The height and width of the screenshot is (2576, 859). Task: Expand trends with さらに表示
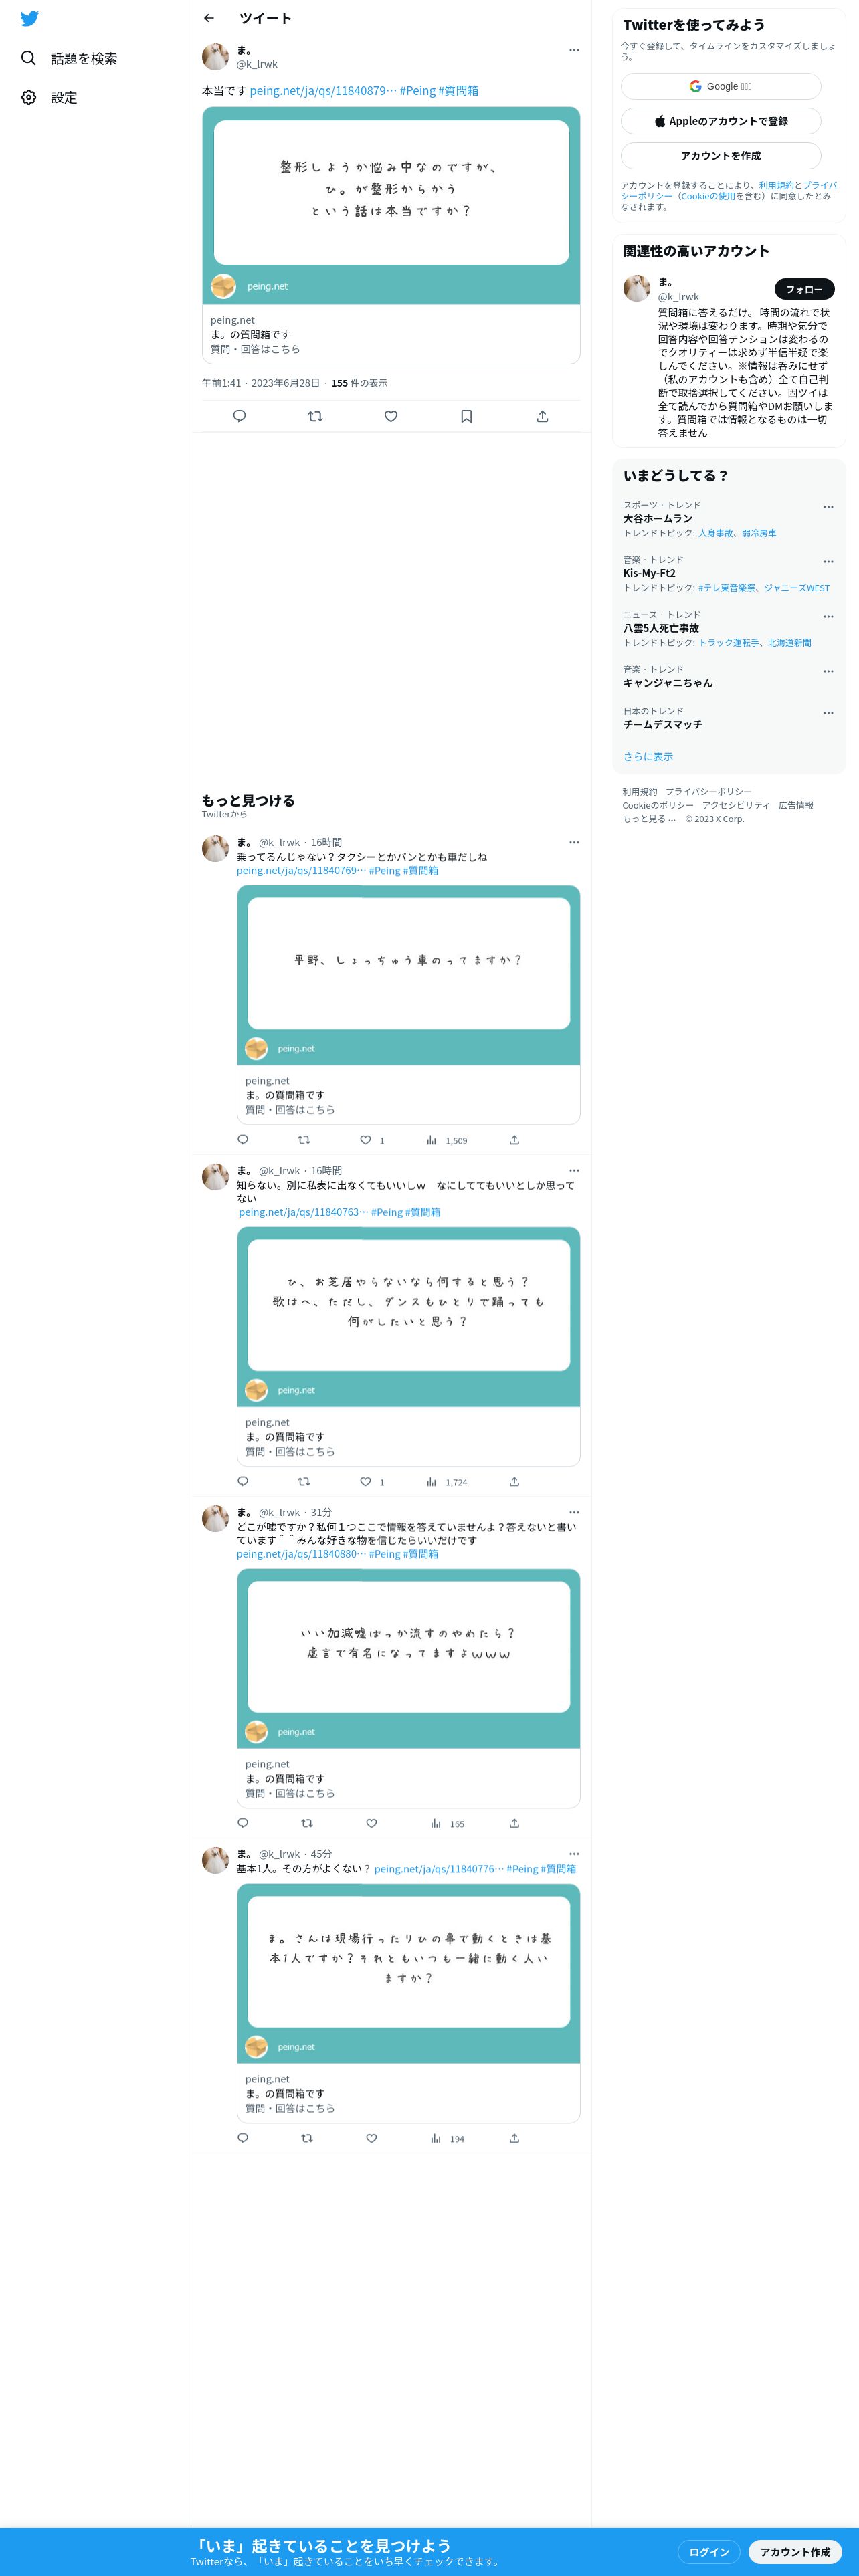point(648,756)
